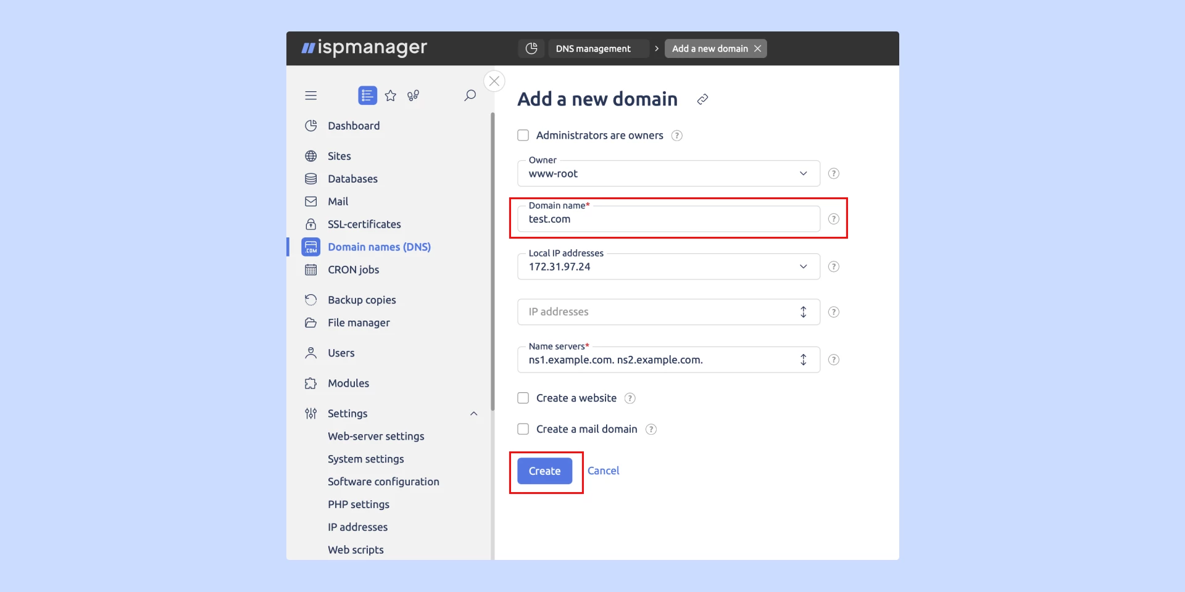
Task: Click the Sites globe icon
Action: tap(311, 156)
